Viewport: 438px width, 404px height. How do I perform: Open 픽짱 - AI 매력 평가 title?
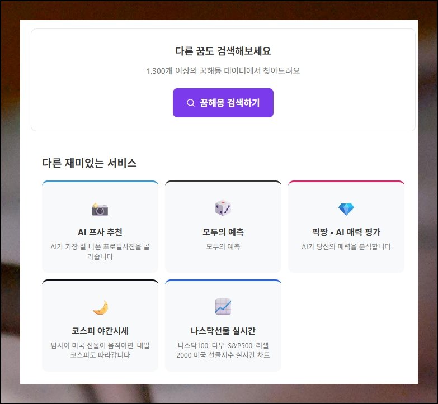pyautogui.click(x=346, y=232)
